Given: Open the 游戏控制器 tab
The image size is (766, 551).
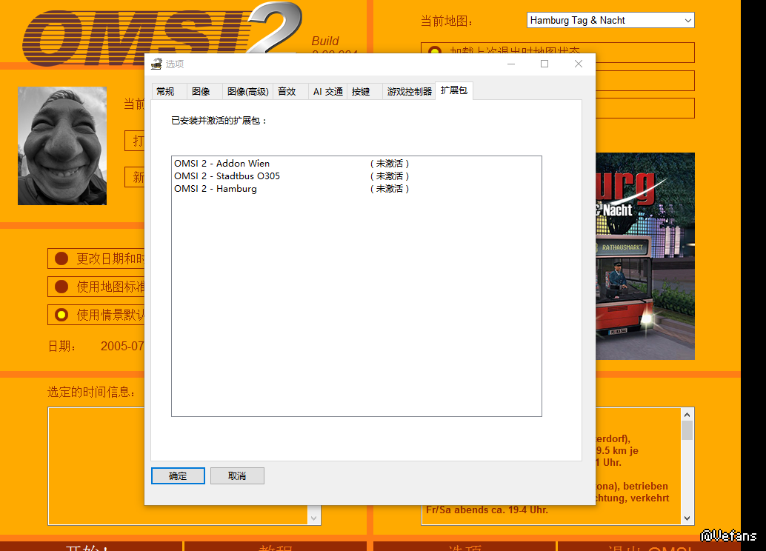Looking at the screenshot, I should point(410,91).
